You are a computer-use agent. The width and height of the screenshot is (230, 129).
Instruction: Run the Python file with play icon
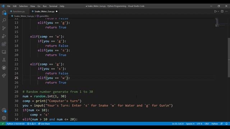pyautogui.click(x=215, y=11)
